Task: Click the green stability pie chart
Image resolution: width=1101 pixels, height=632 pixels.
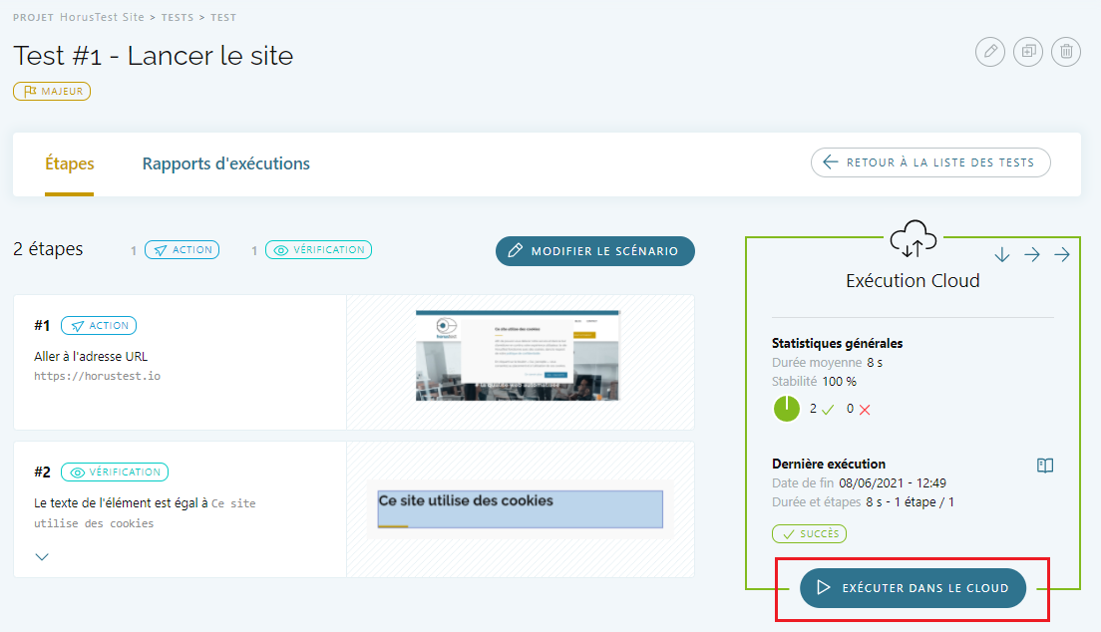Action: [787, 409]
